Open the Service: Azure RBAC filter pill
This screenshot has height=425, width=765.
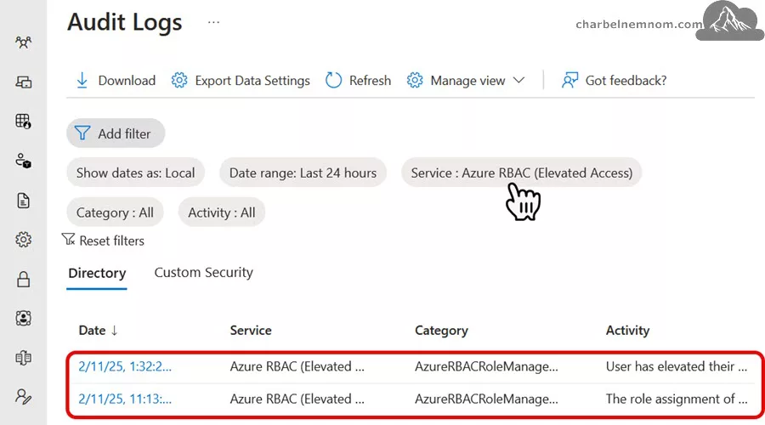(x=522, y=173)
